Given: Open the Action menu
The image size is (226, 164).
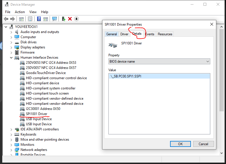Looking at the screenshot, I should (x=20, y=12).
